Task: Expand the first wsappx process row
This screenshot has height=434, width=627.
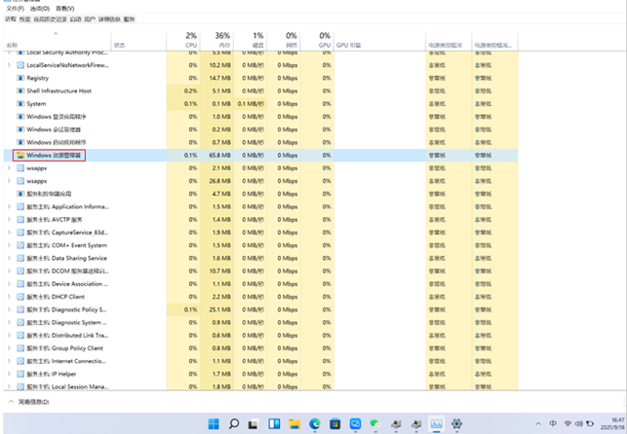Action: [x=9, y=167]
